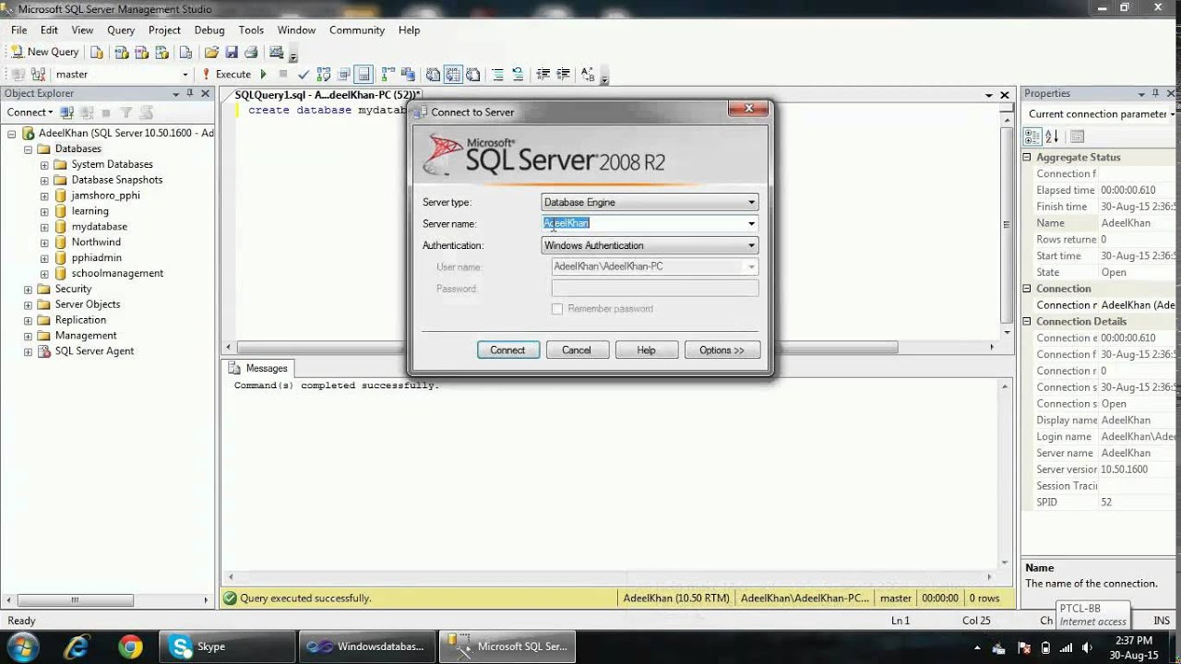The width and height of the screenshot is (1181, 664).
Task: Expand the System Databases node
Action: tap(44, 164)
